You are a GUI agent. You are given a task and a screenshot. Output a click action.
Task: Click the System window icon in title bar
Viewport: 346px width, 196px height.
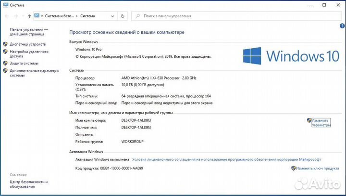pos(5,5)
